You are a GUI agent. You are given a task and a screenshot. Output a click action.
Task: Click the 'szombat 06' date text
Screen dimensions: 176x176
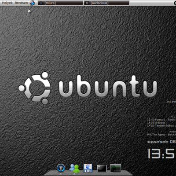pos(161,142)
